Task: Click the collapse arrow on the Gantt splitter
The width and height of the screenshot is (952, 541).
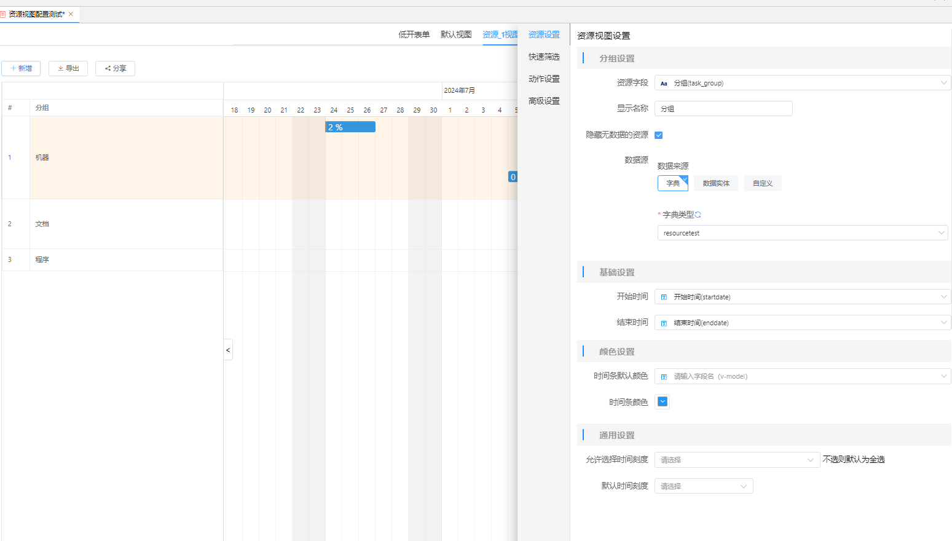Action: [228, 350]
